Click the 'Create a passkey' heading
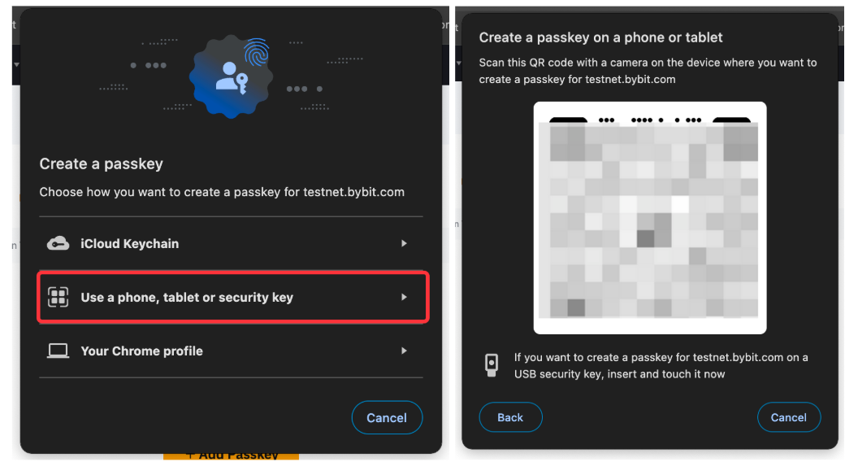845x462 pixels. point(101,163)
